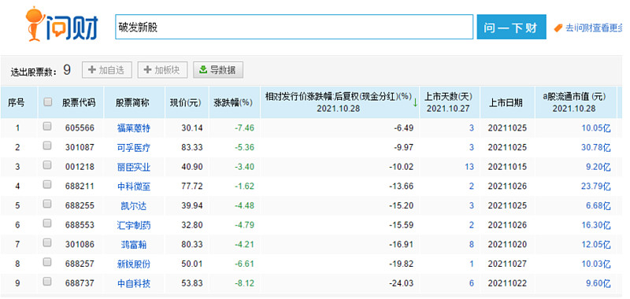Click market value 10.05亿
The image size is (630, 299).
(596, 128)
